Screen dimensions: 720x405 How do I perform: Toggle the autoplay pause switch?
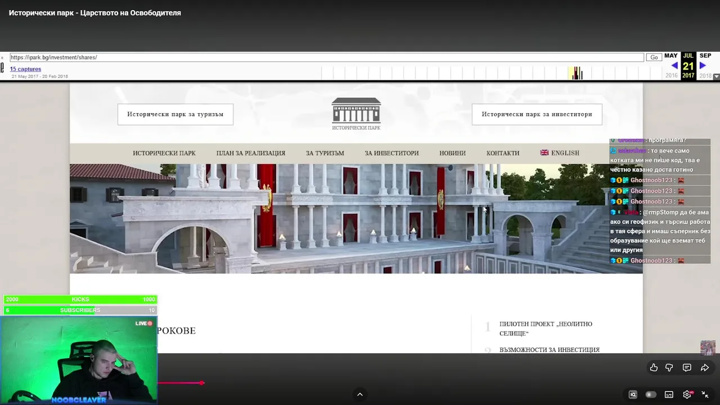tap(651, 394)
